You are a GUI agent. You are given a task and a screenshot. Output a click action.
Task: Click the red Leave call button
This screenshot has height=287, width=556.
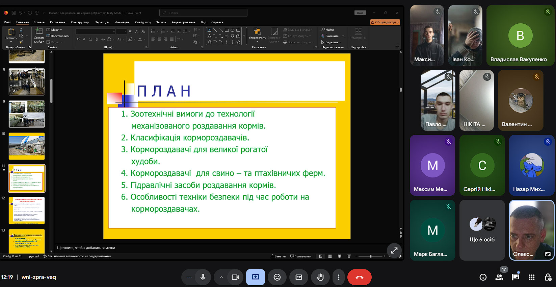[359, 277]
